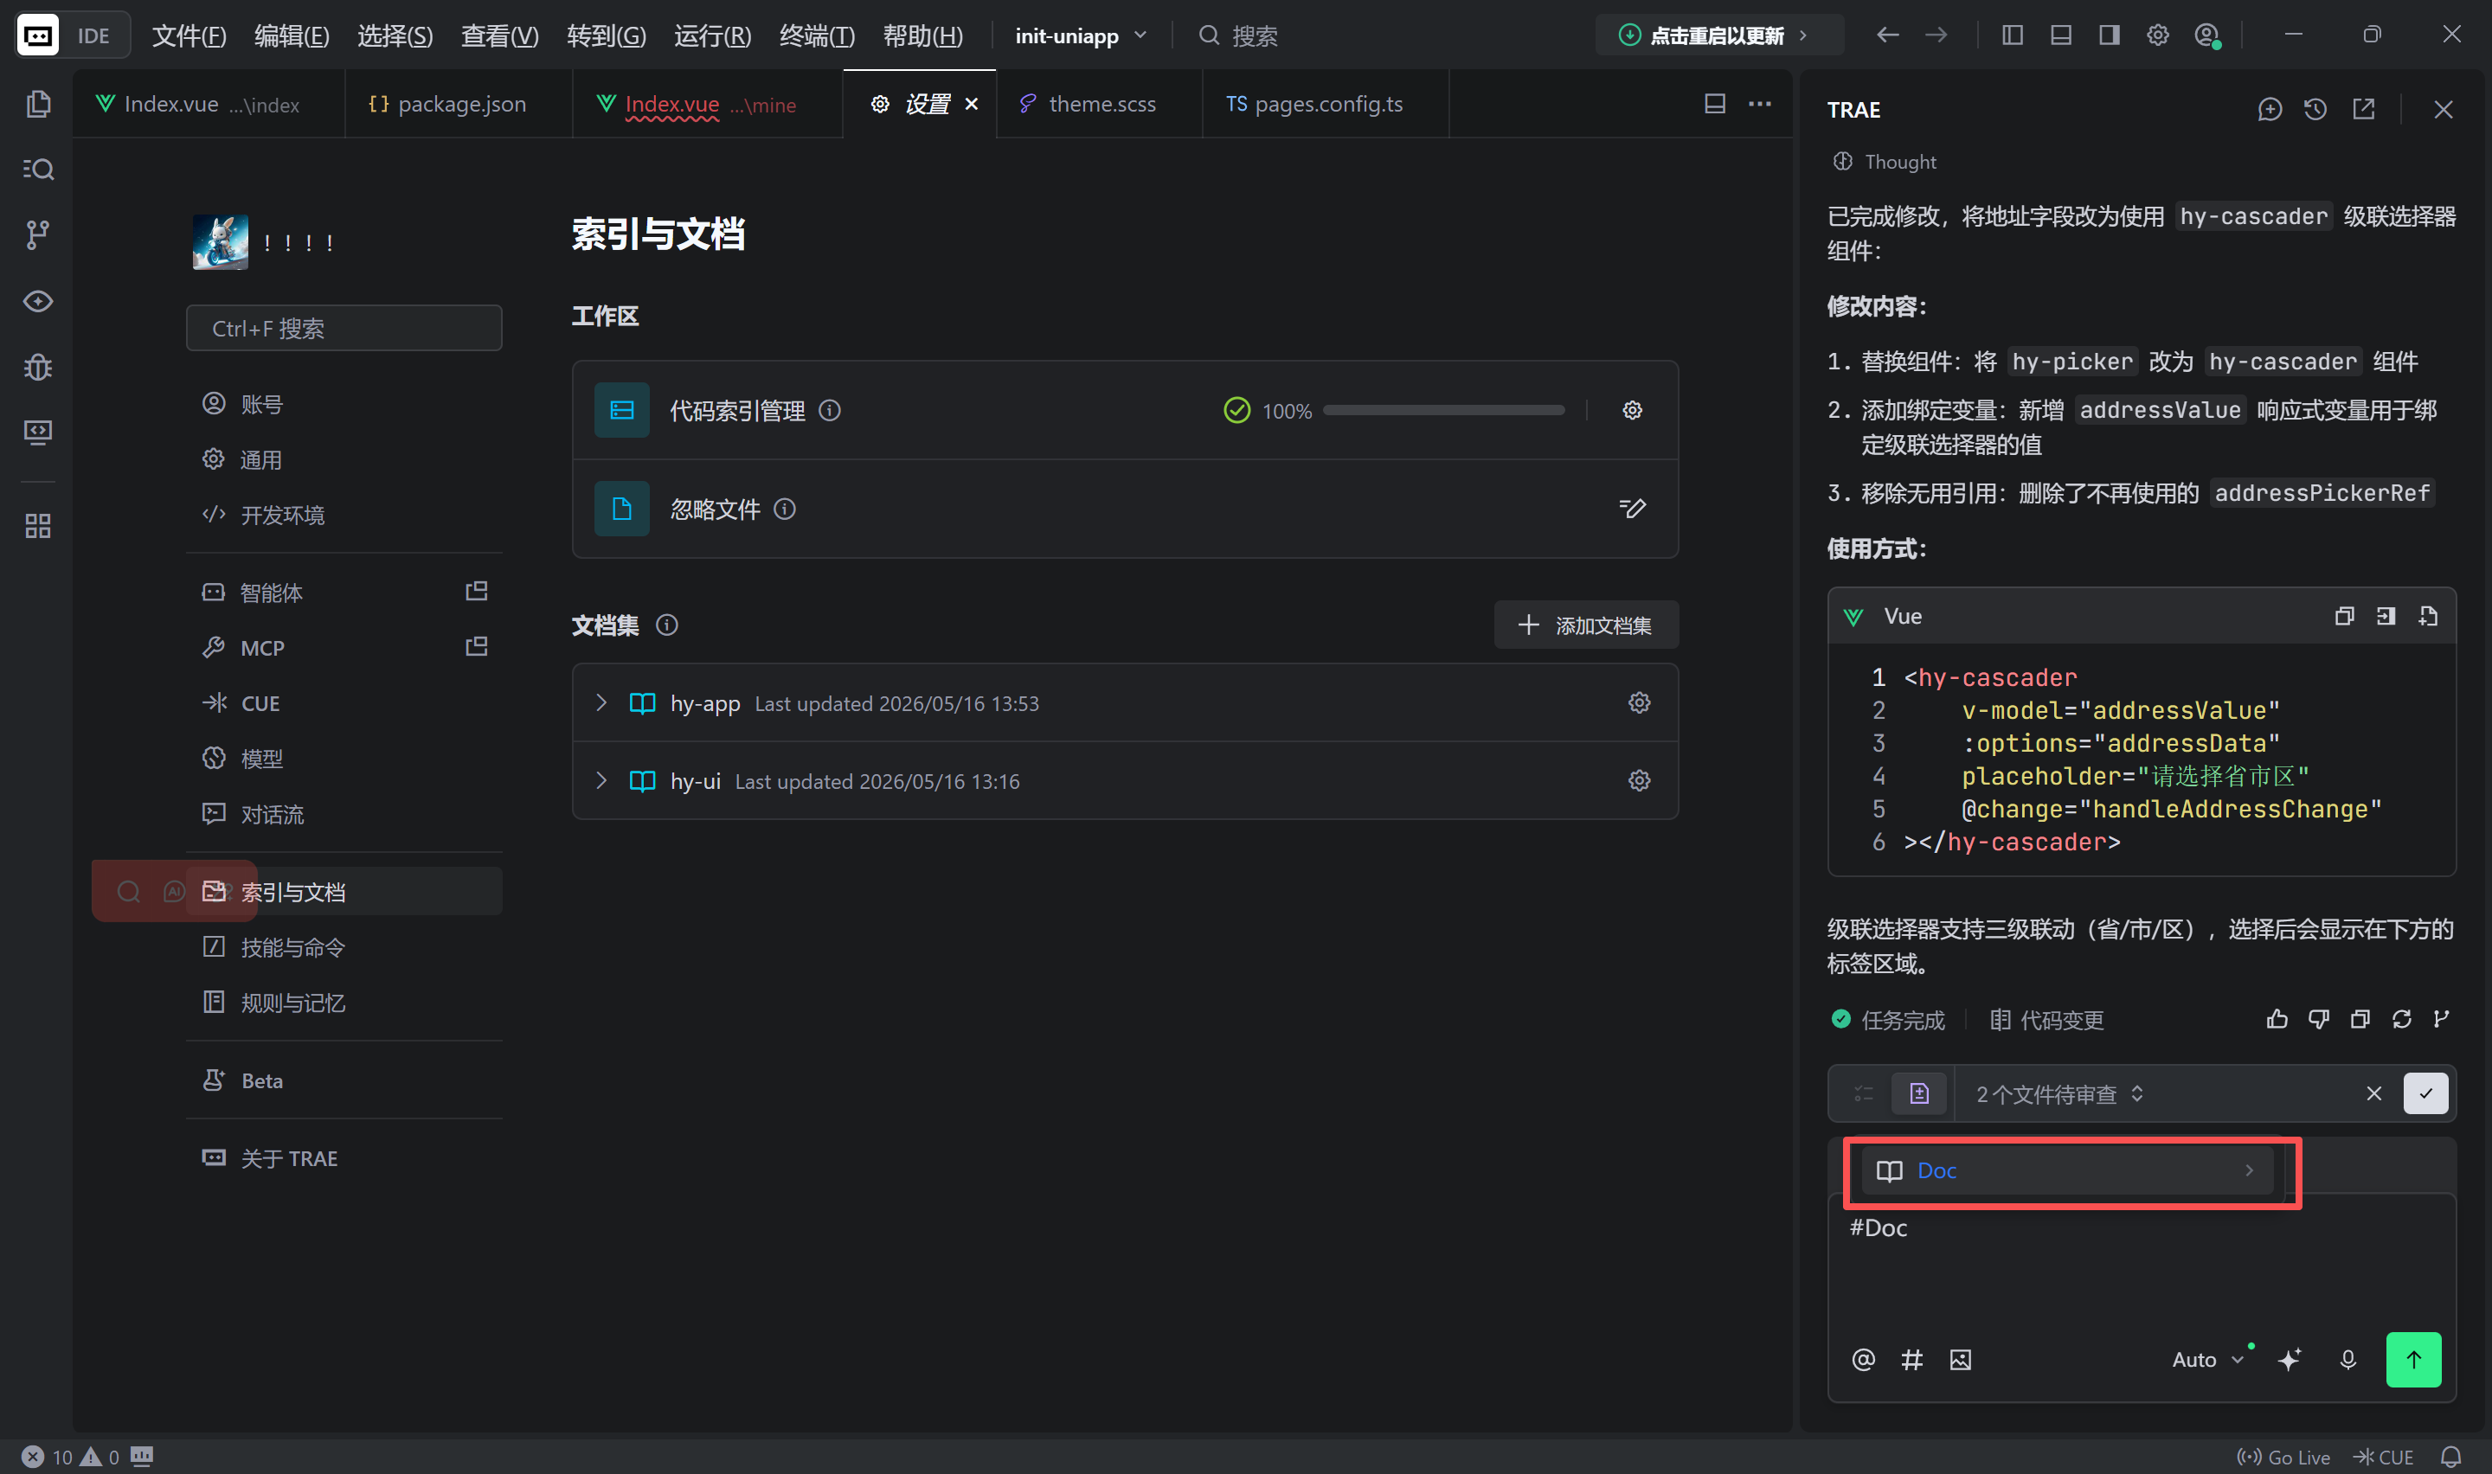The height and width of the screenshot is (1474, 2492).
Task: Expand the hy-app docset row
Action: [601, 703]
